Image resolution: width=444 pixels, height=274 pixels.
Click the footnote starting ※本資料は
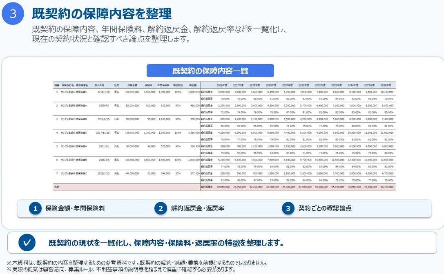(x=137, y=263)
